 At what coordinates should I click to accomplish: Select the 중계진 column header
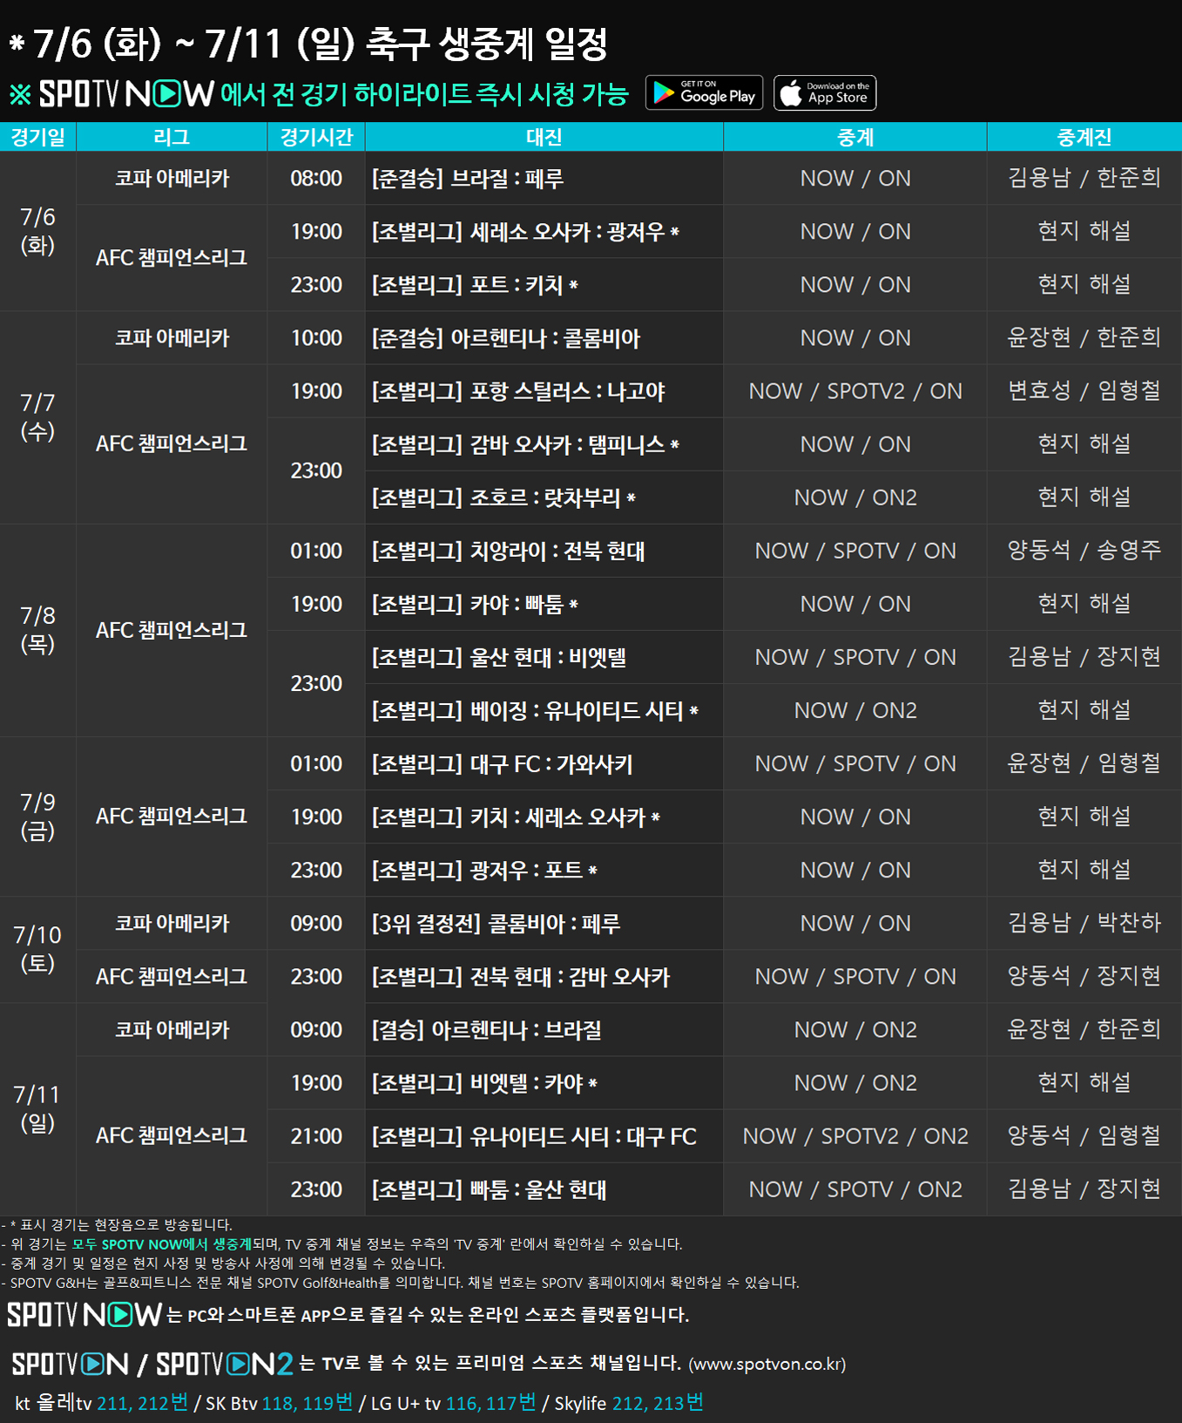(x=1084, y=137)
